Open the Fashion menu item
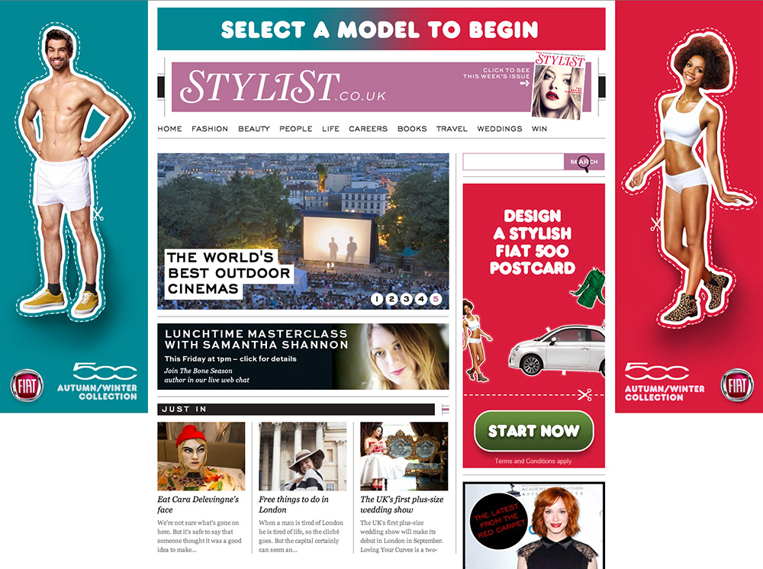The image size is (763, 569). point(210,129)
